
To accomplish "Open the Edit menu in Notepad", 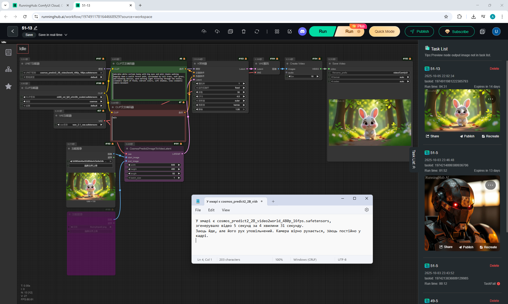I will pos(211,210).
